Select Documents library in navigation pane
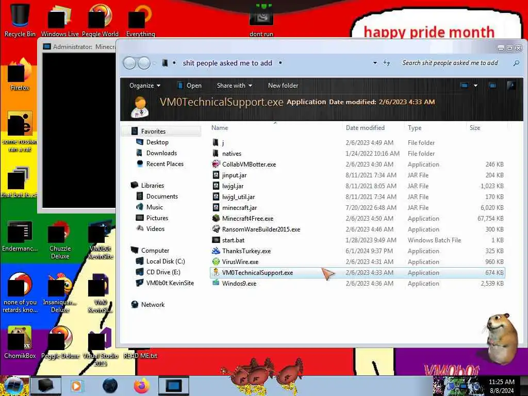Image resolution: width=528 pixels, height=396 pixels. pyautogui.click(x=162, y=196)
